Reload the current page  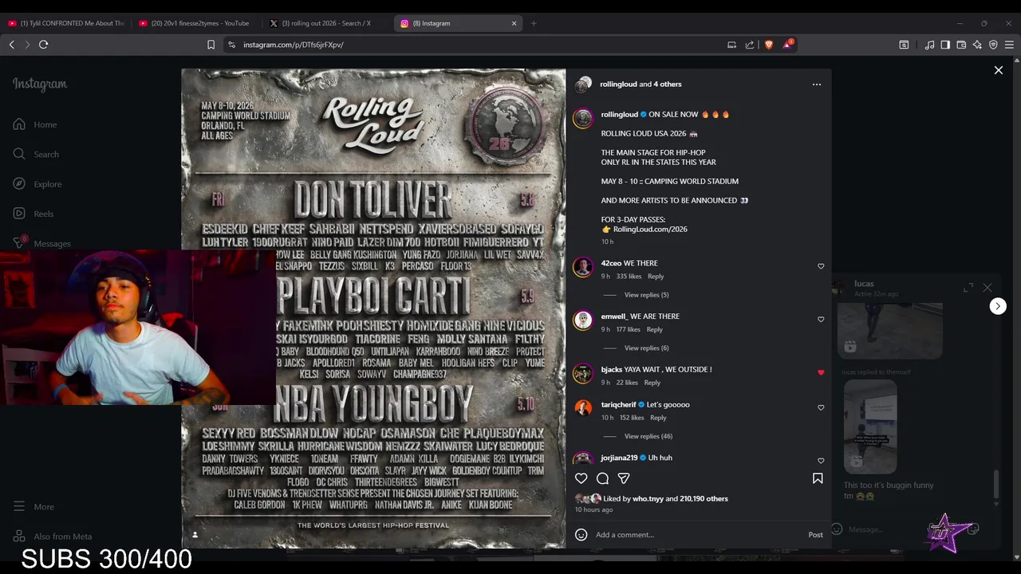44,45
